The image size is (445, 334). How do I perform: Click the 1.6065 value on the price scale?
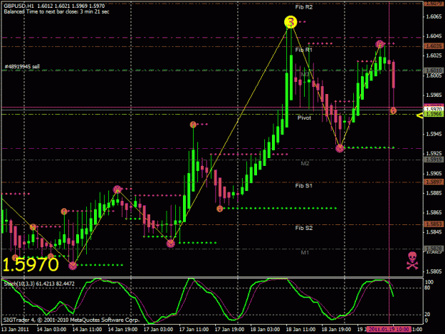point(434,17)
